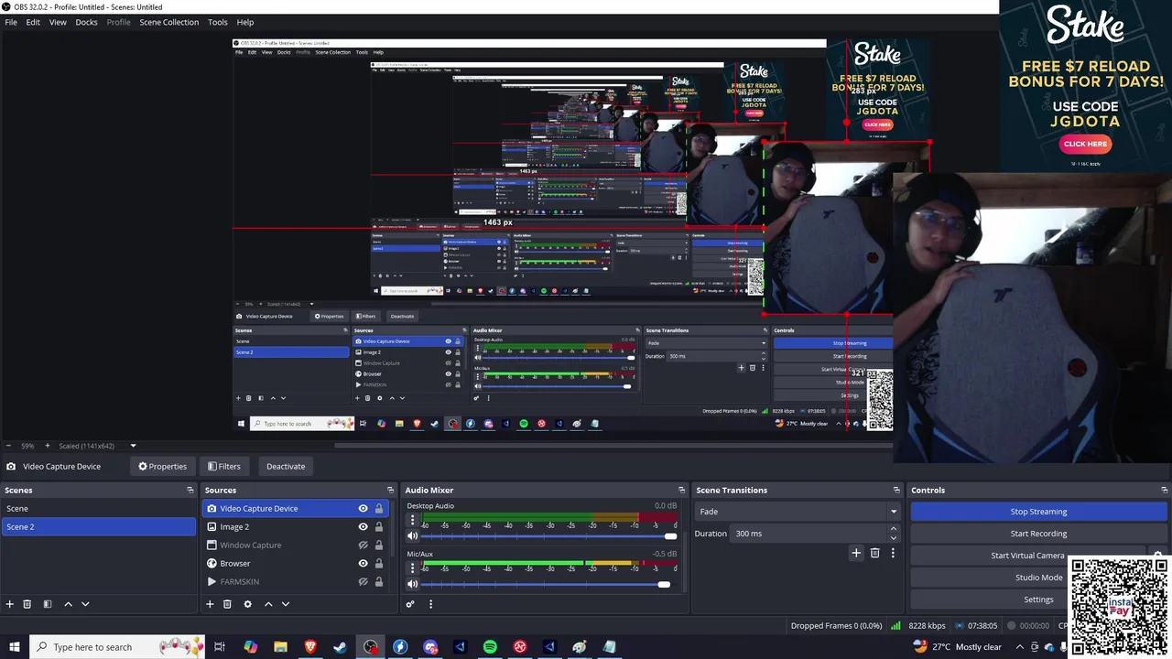Click transition Duration 300 ms field
Screen dimensions: 1172x659
click(809, 534)
